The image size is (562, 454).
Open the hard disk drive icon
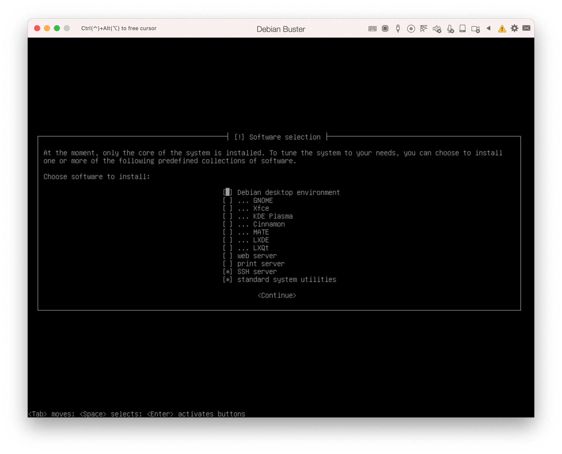(463, 29)
